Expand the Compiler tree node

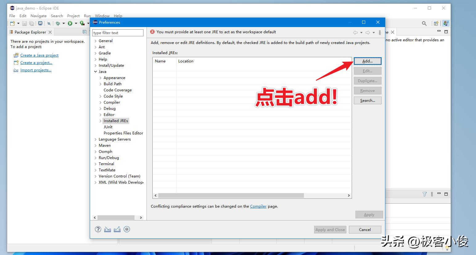pos(100,102)
